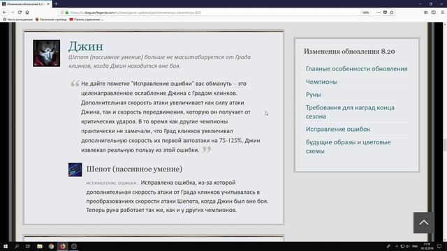Click Изменения обновления 8.20 sidebar title

[349, 52]
